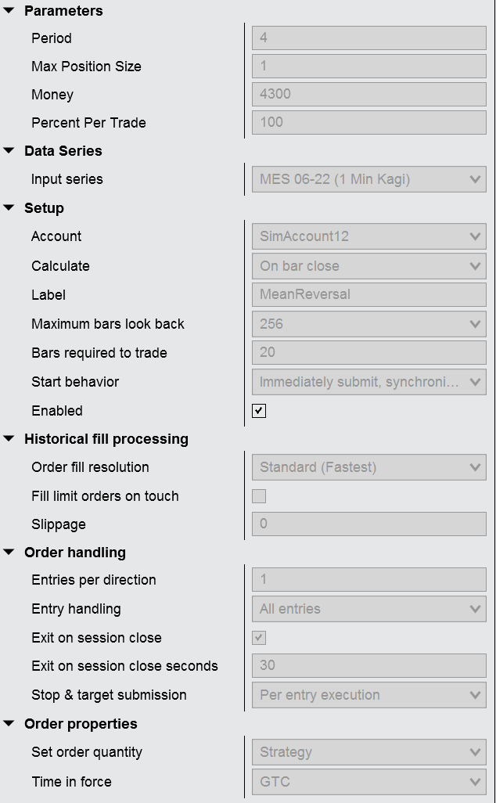Viewport: 496px width, 803px height.
Task: Collapse the Parameters section
Action: coord(9,11)
